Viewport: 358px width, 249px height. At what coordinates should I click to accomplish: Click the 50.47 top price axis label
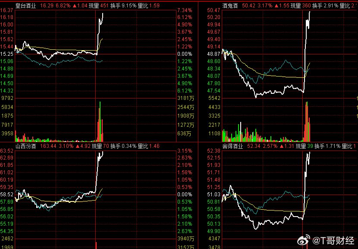tap(214, 10)
